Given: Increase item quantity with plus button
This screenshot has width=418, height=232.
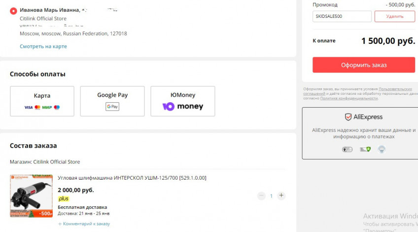Looking at the screenshot, I should click(x=281, y=196).
